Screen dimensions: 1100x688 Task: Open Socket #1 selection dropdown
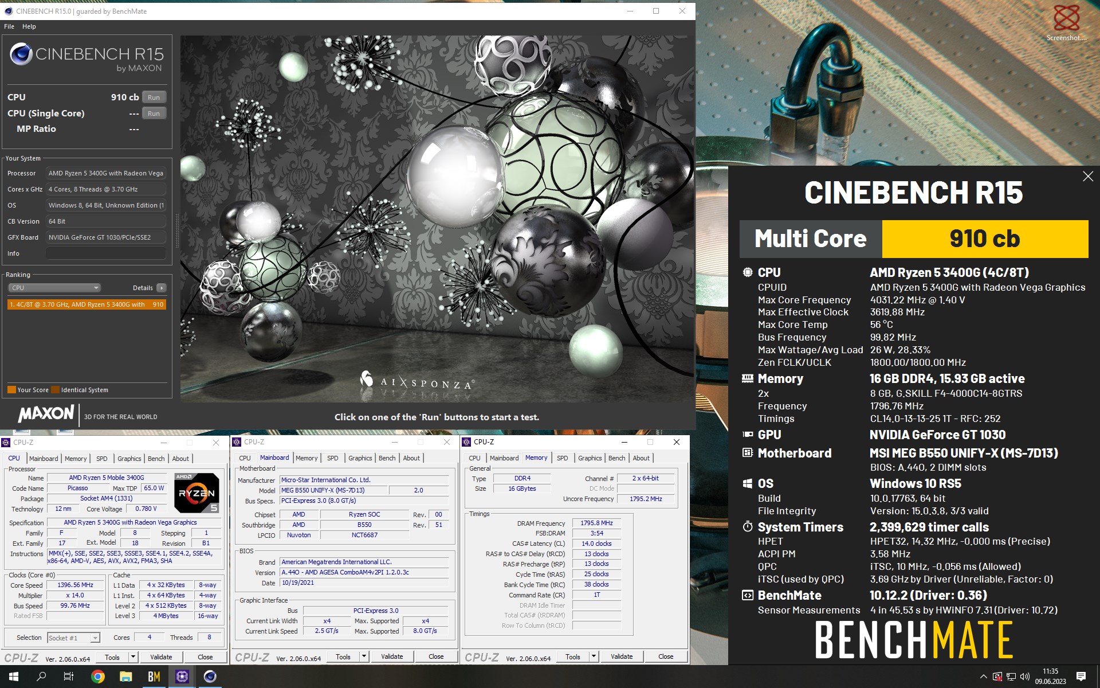point(73,638)
